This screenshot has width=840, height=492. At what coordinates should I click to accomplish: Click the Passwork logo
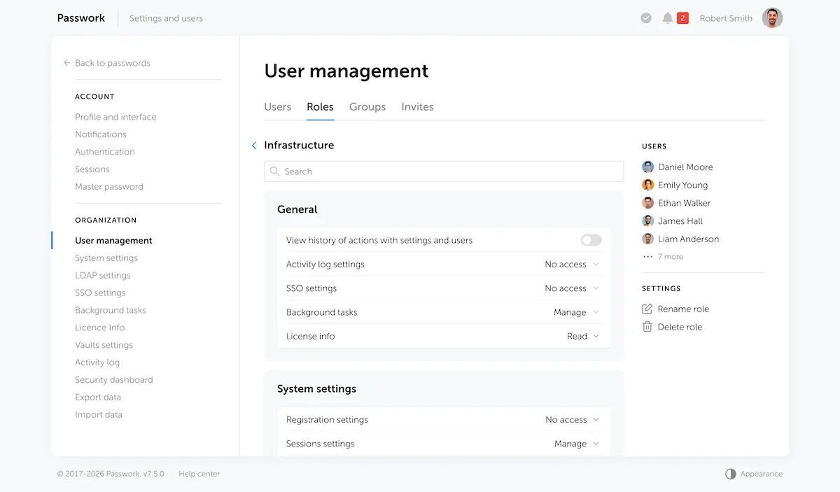[x=81, y=18]
